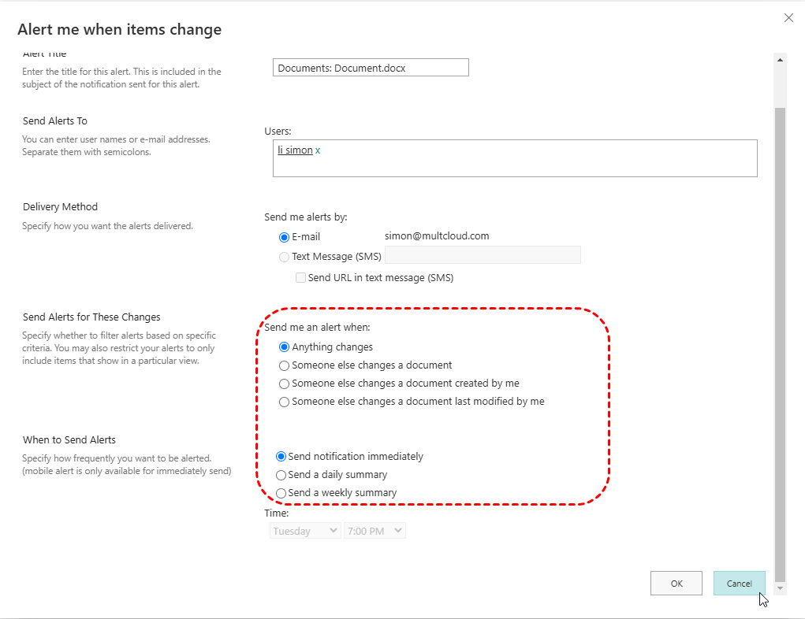Image resolution: width=805 pixels, height=619 pixels.
Task: Choose Someone else changes a document
Action: pyautogui.click(x=285, y=365)
